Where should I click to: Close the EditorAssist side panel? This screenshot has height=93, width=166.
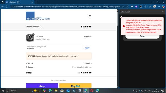point(163,12)
